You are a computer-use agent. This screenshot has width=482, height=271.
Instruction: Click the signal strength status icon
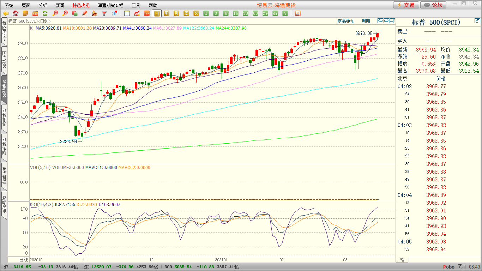[x=462, y=267]
